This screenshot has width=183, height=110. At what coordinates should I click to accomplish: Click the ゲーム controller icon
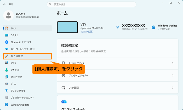click(x=7, y=84)
